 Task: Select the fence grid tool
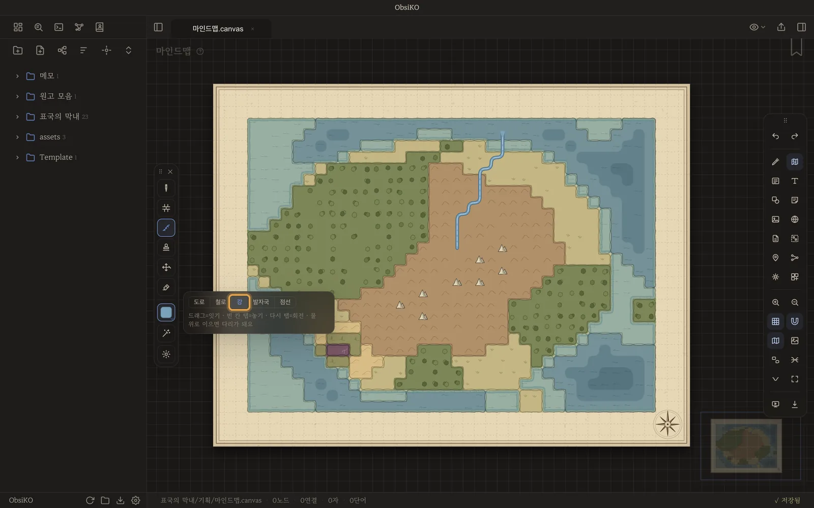tap(166, 208)
